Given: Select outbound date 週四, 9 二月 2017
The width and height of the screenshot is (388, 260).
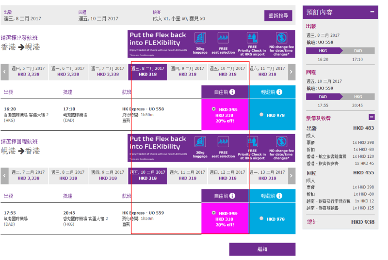Looking at the screenshot, I should (187, 72).
